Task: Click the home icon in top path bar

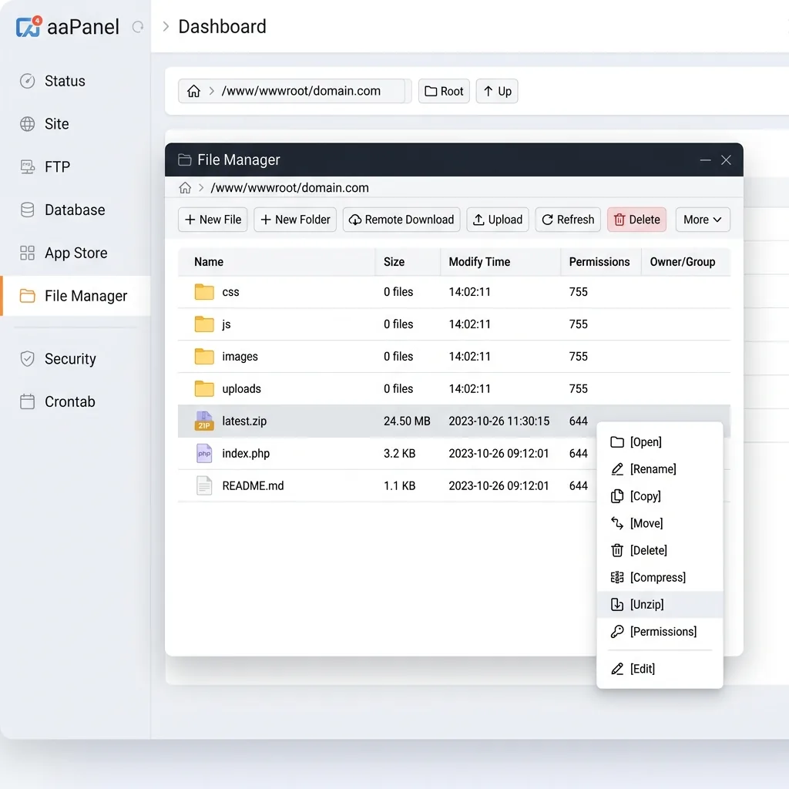Action: click(x=193, y=91)
